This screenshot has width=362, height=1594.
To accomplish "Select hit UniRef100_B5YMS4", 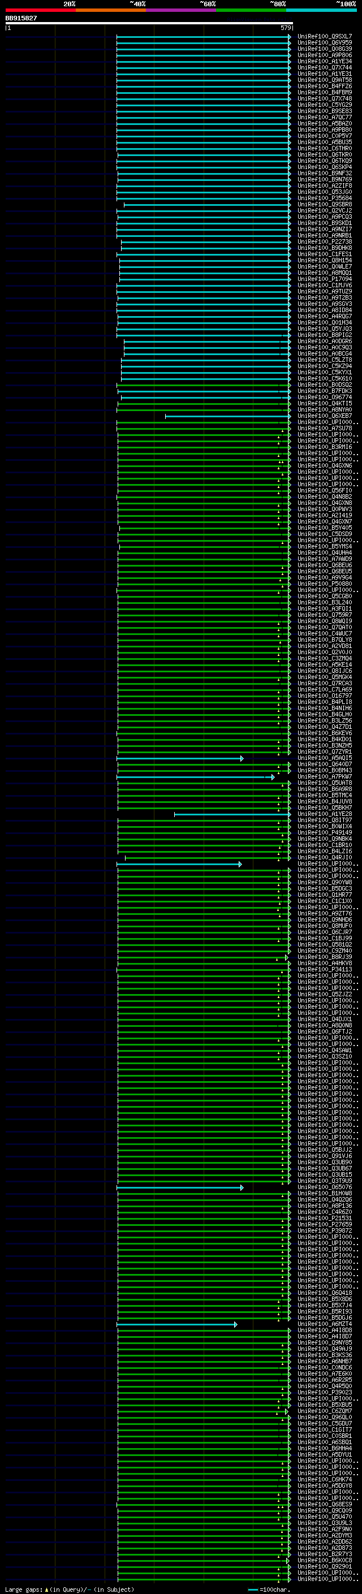I will (325, 546).
